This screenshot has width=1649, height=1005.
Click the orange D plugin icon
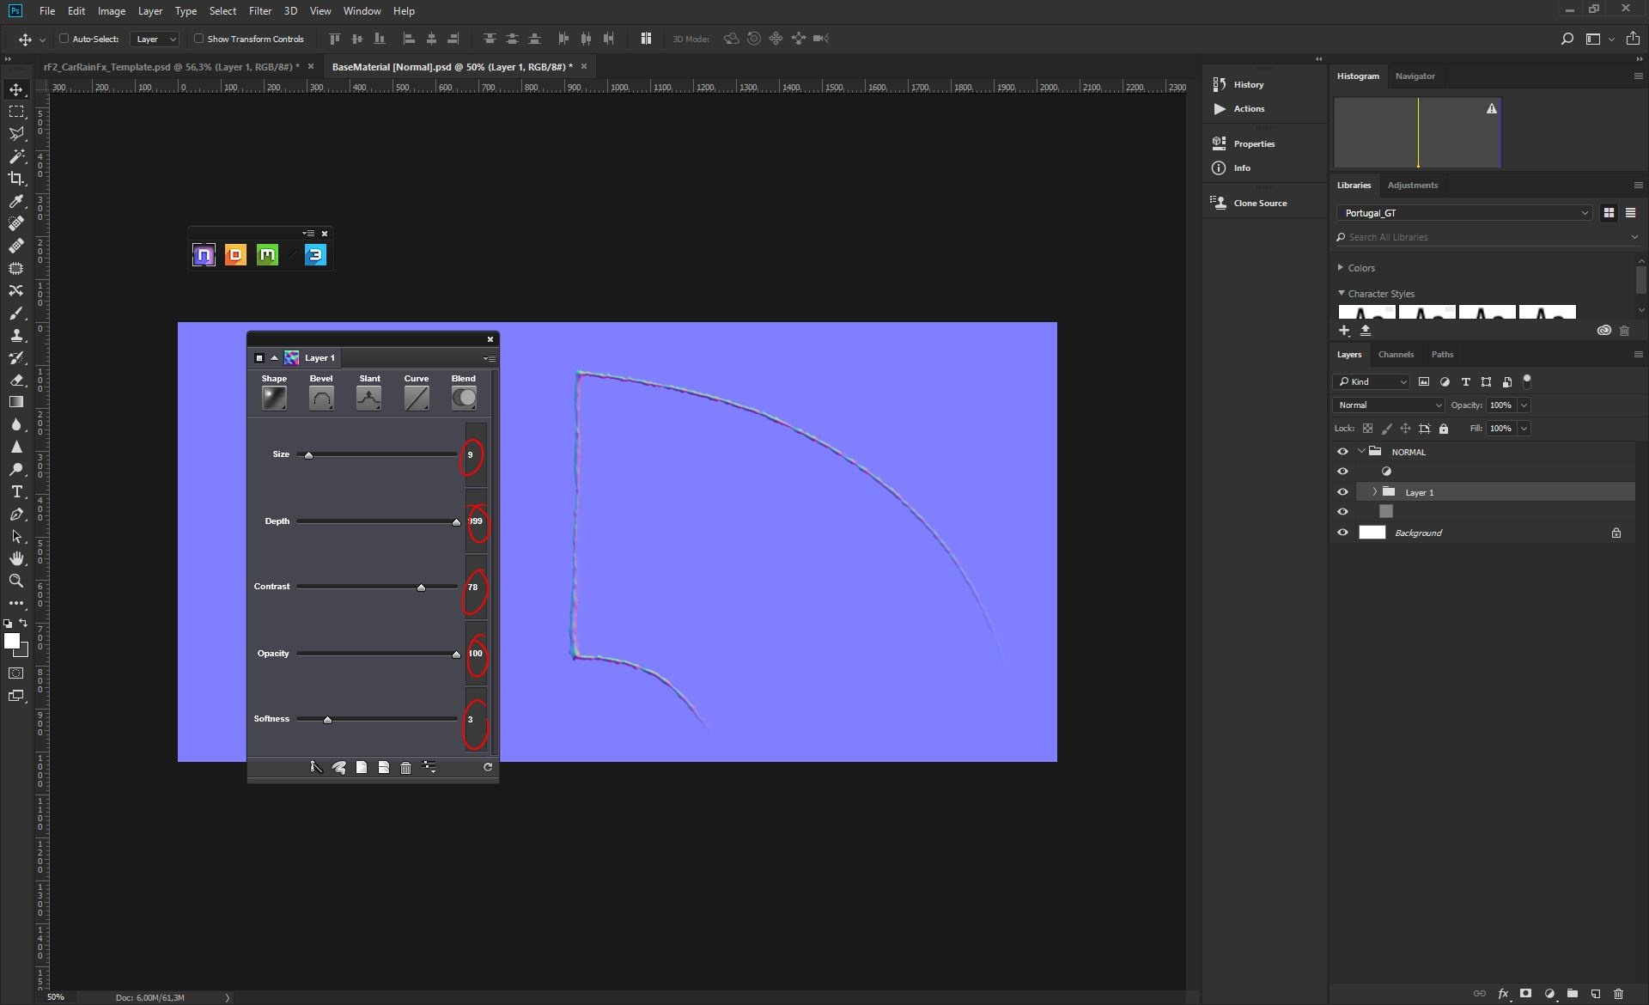(x=235, y=255)
